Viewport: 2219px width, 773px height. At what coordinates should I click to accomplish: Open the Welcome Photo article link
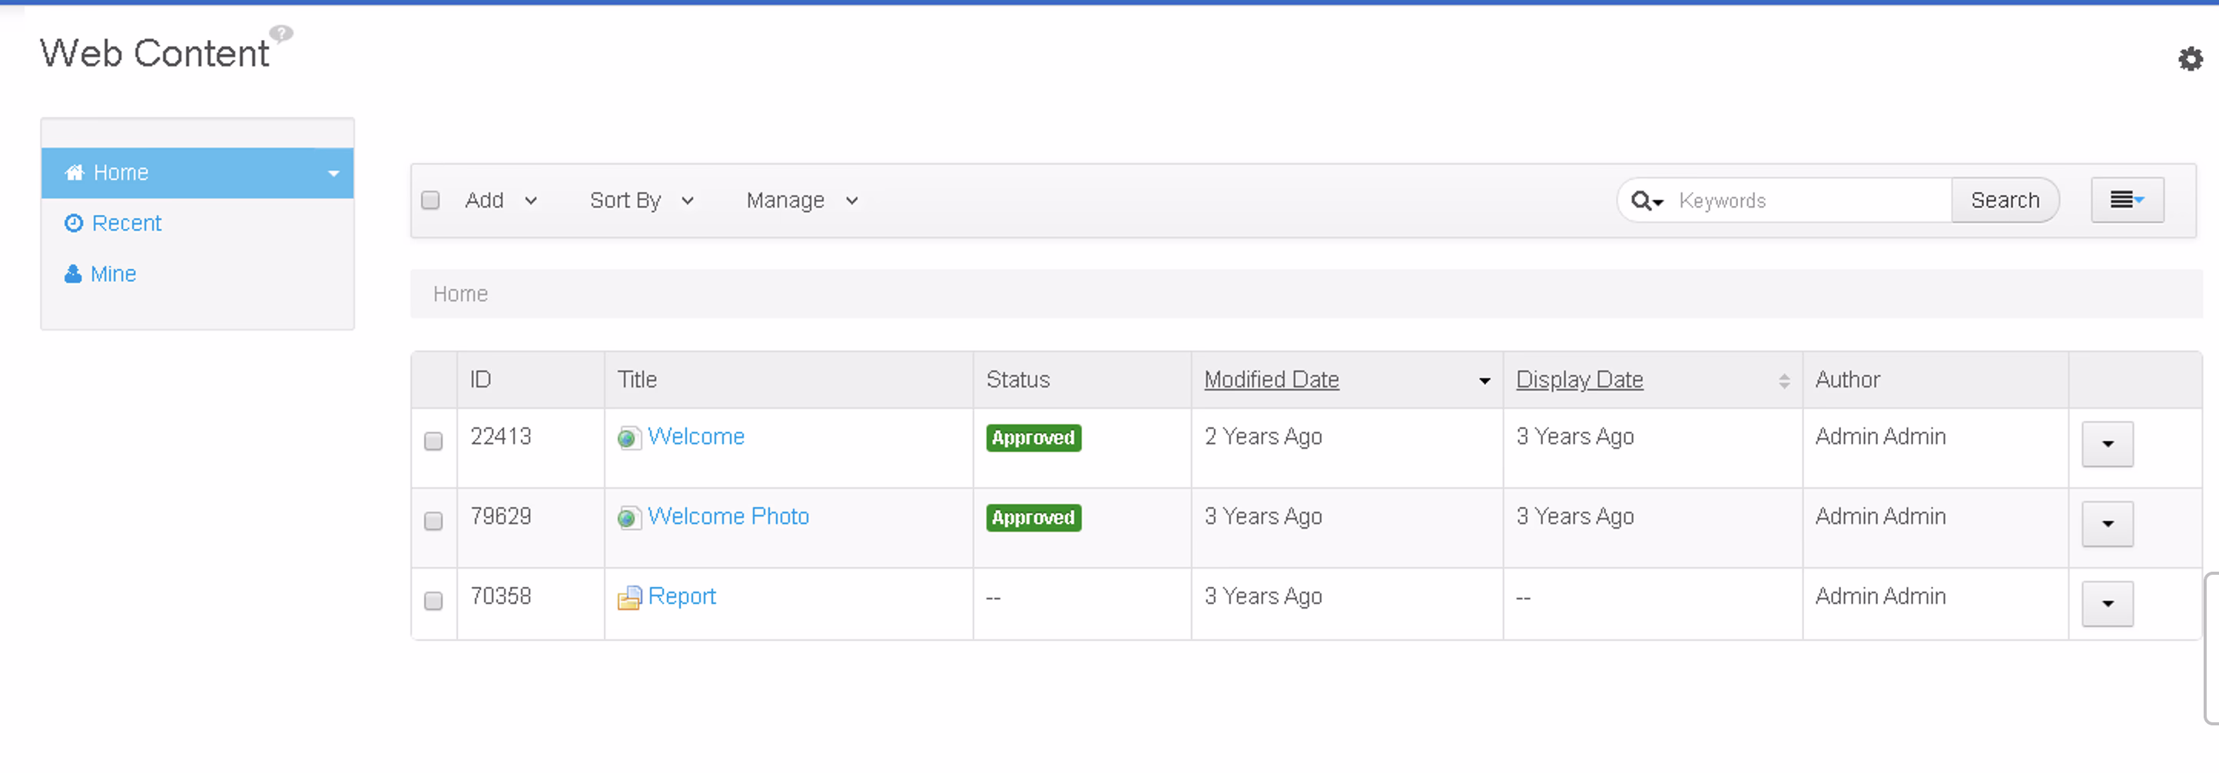click(x=728, y=516)
